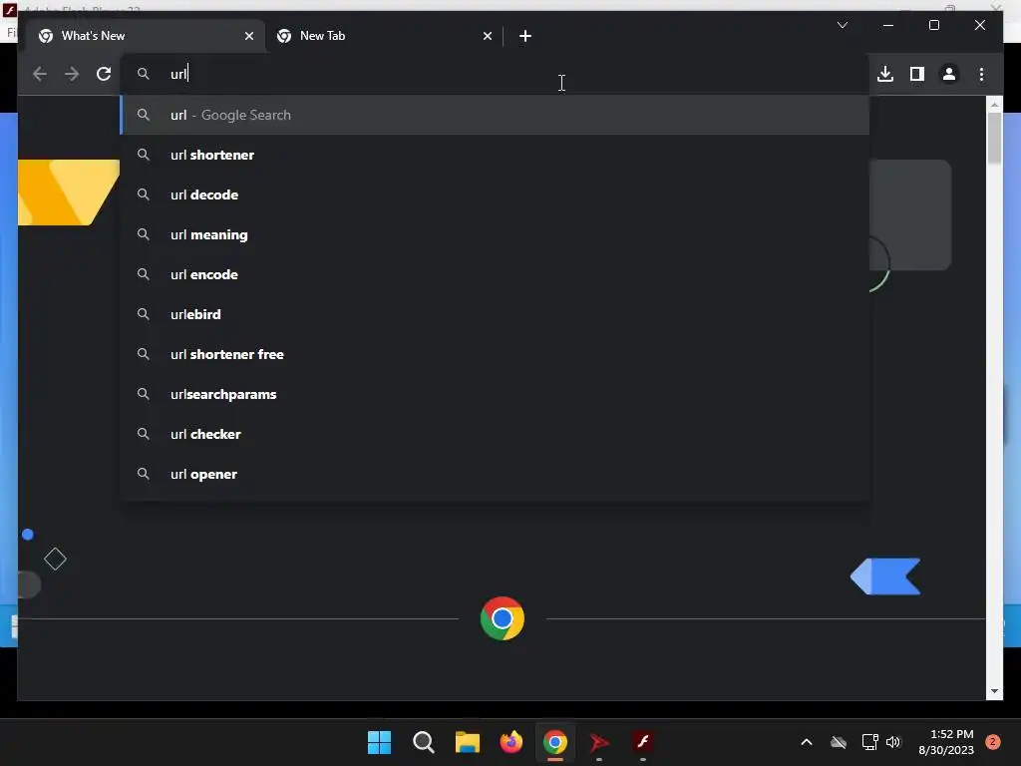Open the volume control tray icon
Viewport: 1021px width, 766px height.
[893, 742]
